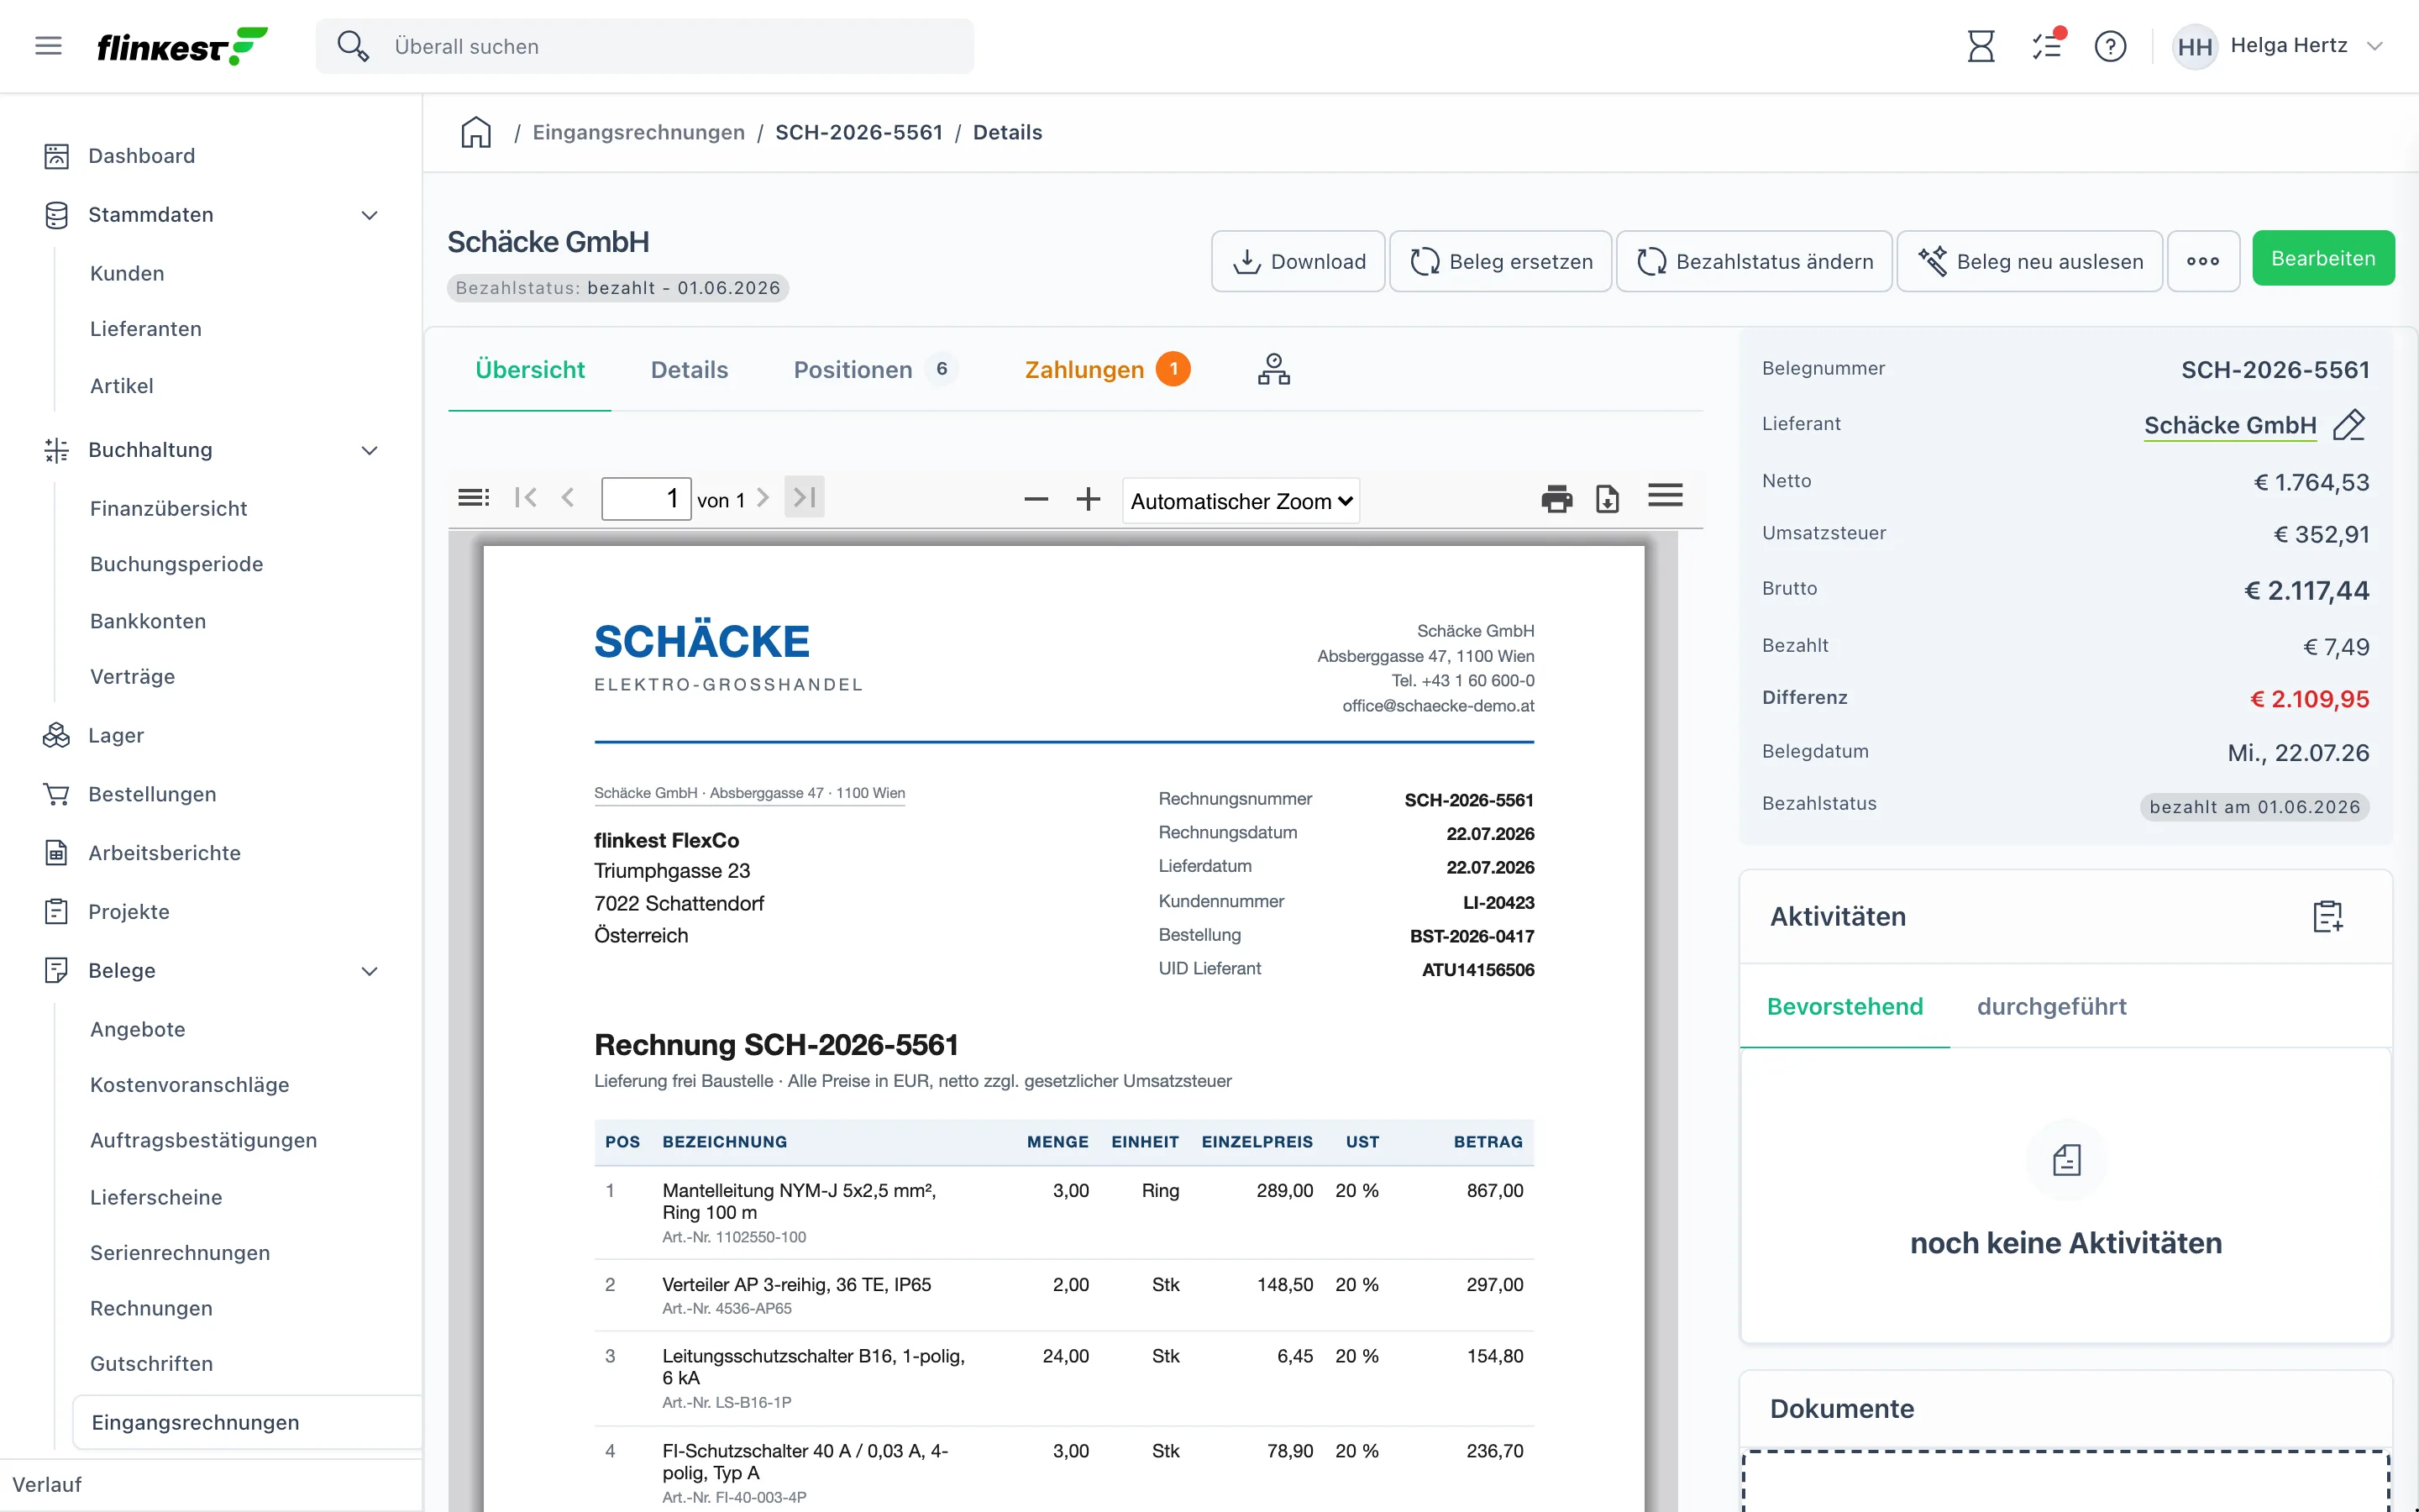Open Verlauf at sidebar bottom
Viewport: 2419px width, 1512px height.
tap(47, 1484)
